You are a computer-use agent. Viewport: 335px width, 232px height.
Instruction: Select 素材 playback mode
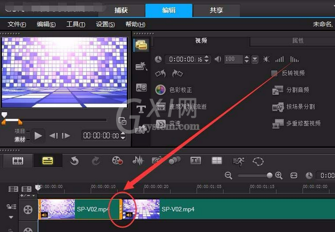pos(20,140)
